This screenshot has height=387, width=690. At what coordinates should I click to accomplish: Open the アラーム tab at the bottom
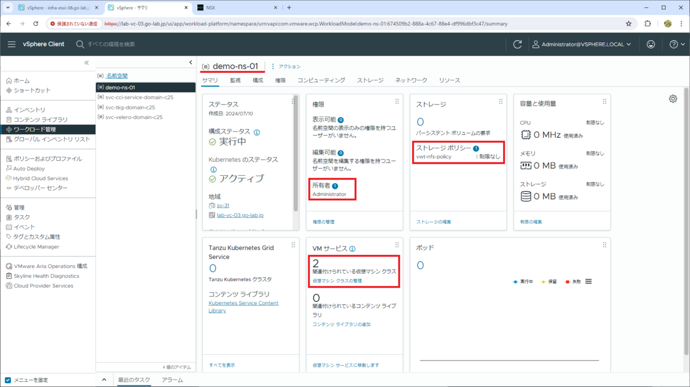coord(171,380)
